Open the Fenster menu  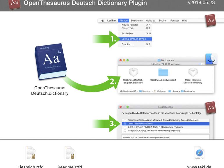(175, 21)
